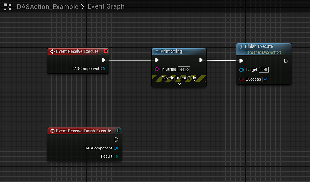Click the Hello In String input field
This screenshot has width=310, height=182.
point(184,70)
